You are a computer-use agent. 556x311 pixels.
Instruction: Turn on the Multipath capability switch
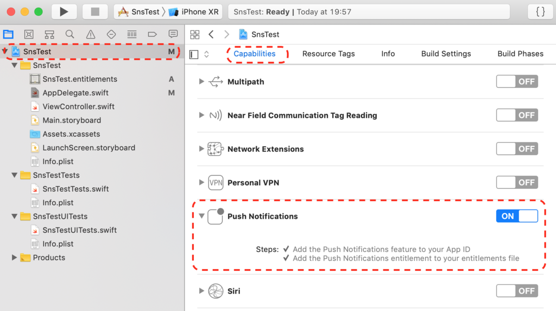(x=517, y=81)
